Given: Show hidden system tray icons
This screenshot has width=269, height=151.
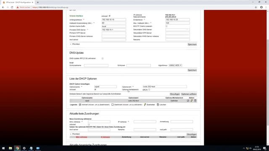Looking at the screenshot, I should click(x=244, y=148).
